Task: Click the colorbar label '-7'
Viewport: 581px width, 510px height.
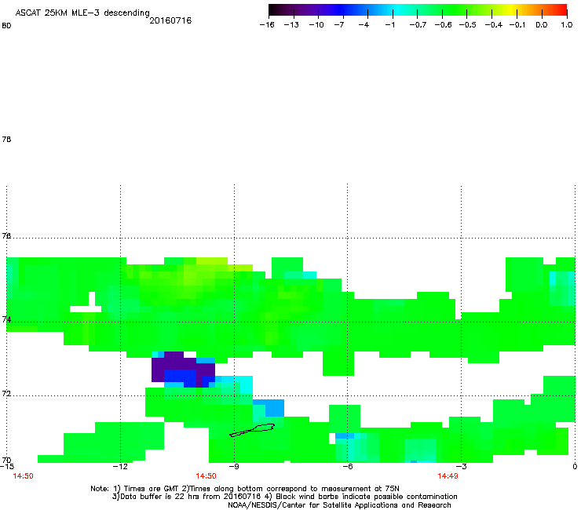Action: (x=339, y=25)
